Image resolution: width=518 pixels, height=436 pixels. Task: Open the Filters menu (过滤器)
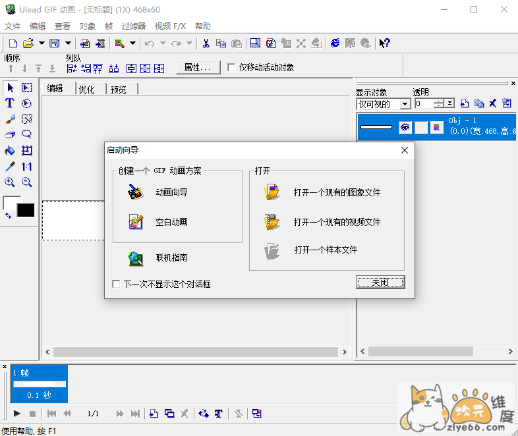pos(134,26)
